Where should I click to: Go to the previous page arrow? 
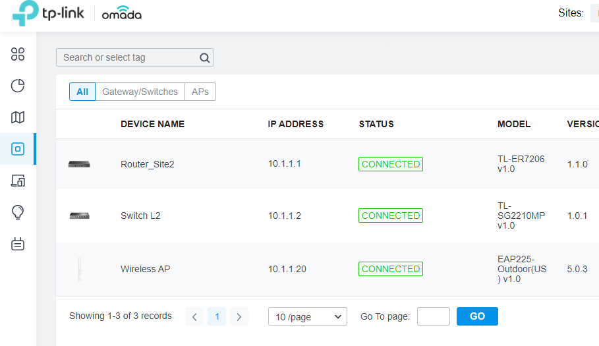coord(194,316)
